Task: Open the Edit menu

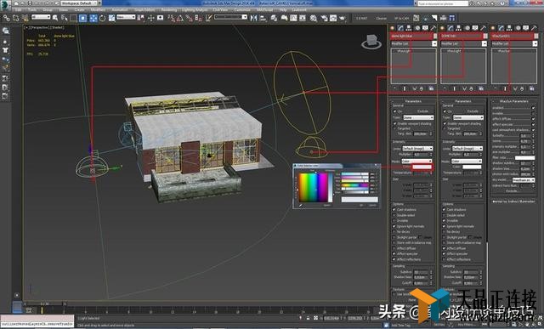Action: [x=19, y=10]
